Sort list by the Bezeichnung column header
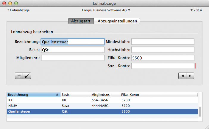Image resolution: width=209 pixels, height=129 pixels. click(33, 95)
